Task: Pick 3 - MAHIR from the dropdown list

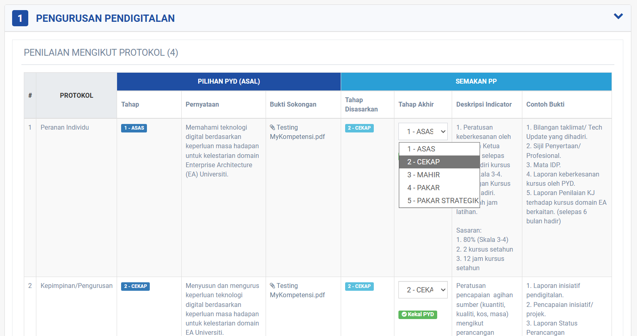Action: (439, 175)
